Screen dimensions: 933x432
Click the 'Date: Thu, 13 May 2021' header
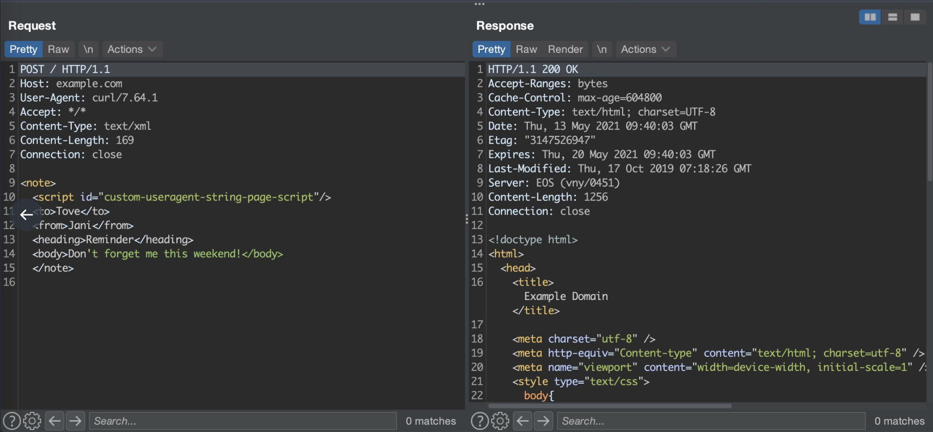pyautogui.click(x=593, y=126)
